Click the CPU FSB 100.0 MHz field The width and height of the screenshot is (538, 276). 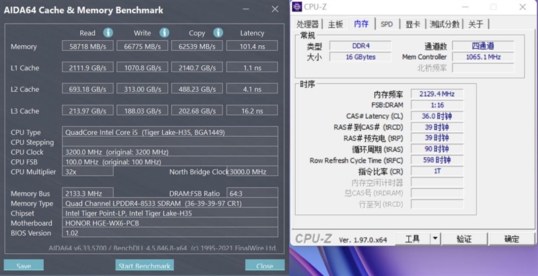click(x=170, y=161)
